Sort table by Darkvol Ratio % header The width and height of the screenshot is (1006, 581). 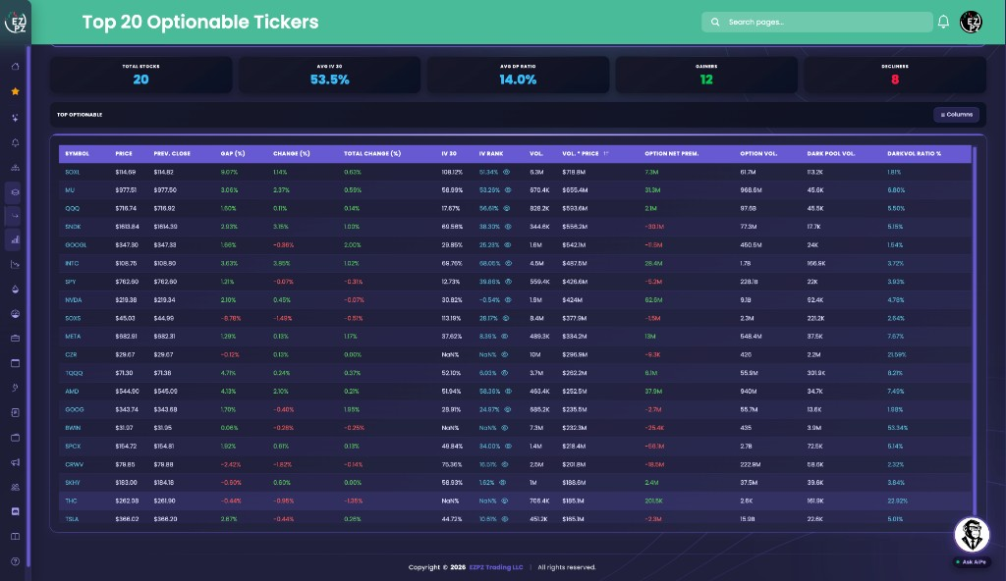pyautogui.click(x=915, y=154)
